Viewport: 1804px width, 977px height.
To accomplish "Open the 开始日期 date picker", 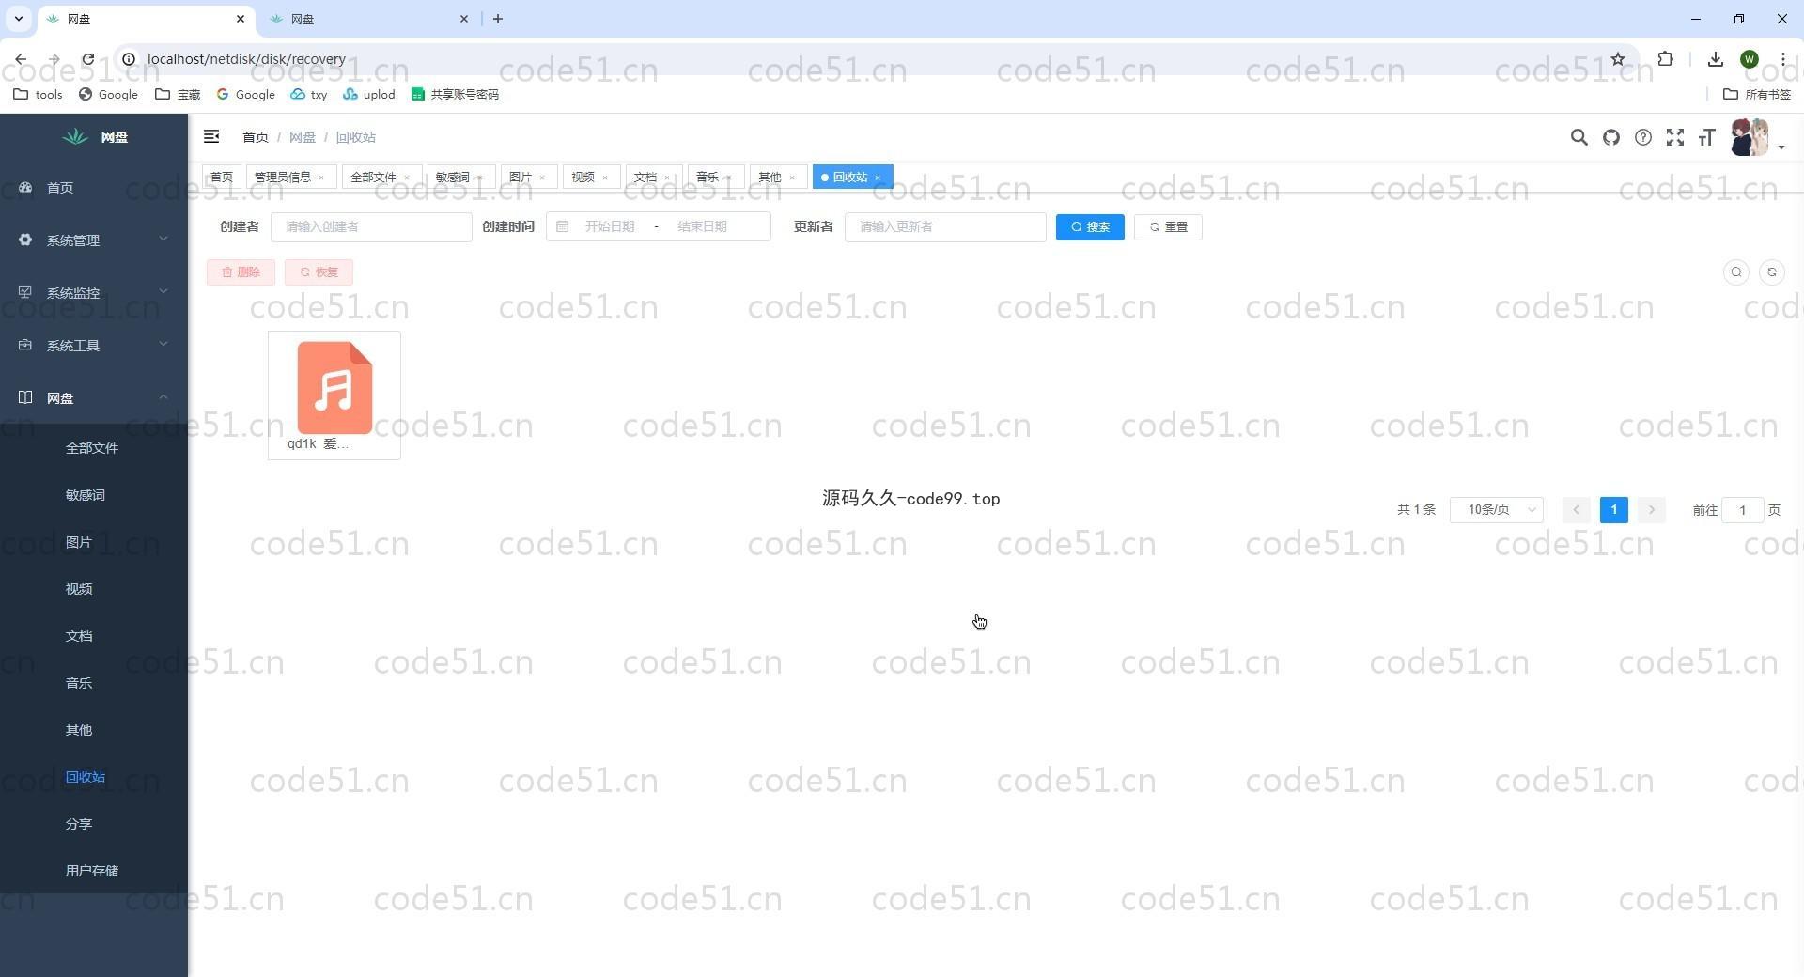I will click(609, 227).
